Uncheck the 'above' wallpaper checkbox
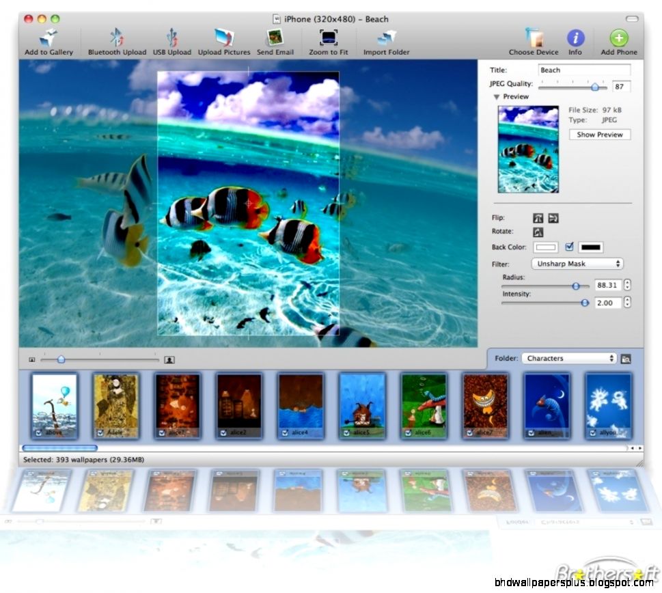This screenshot has height=593, width=662. [x=39, y=432]
